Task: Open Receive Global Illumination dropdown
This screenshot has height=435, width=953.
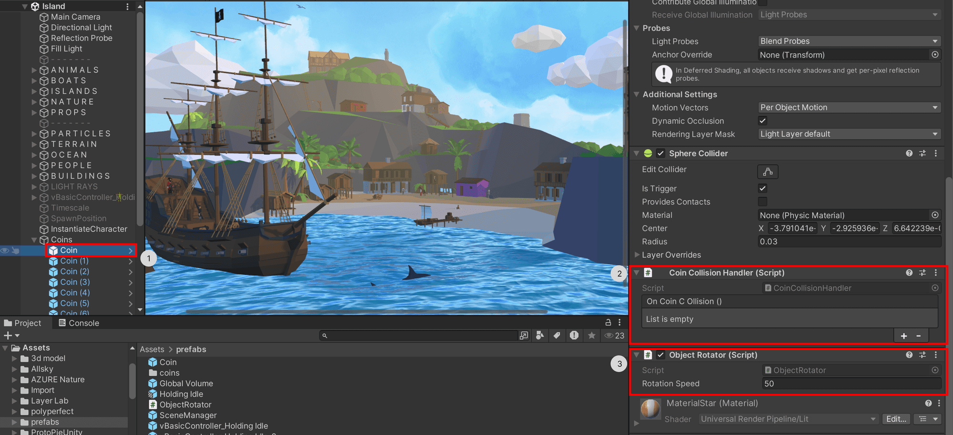Action: coord(849,15)
